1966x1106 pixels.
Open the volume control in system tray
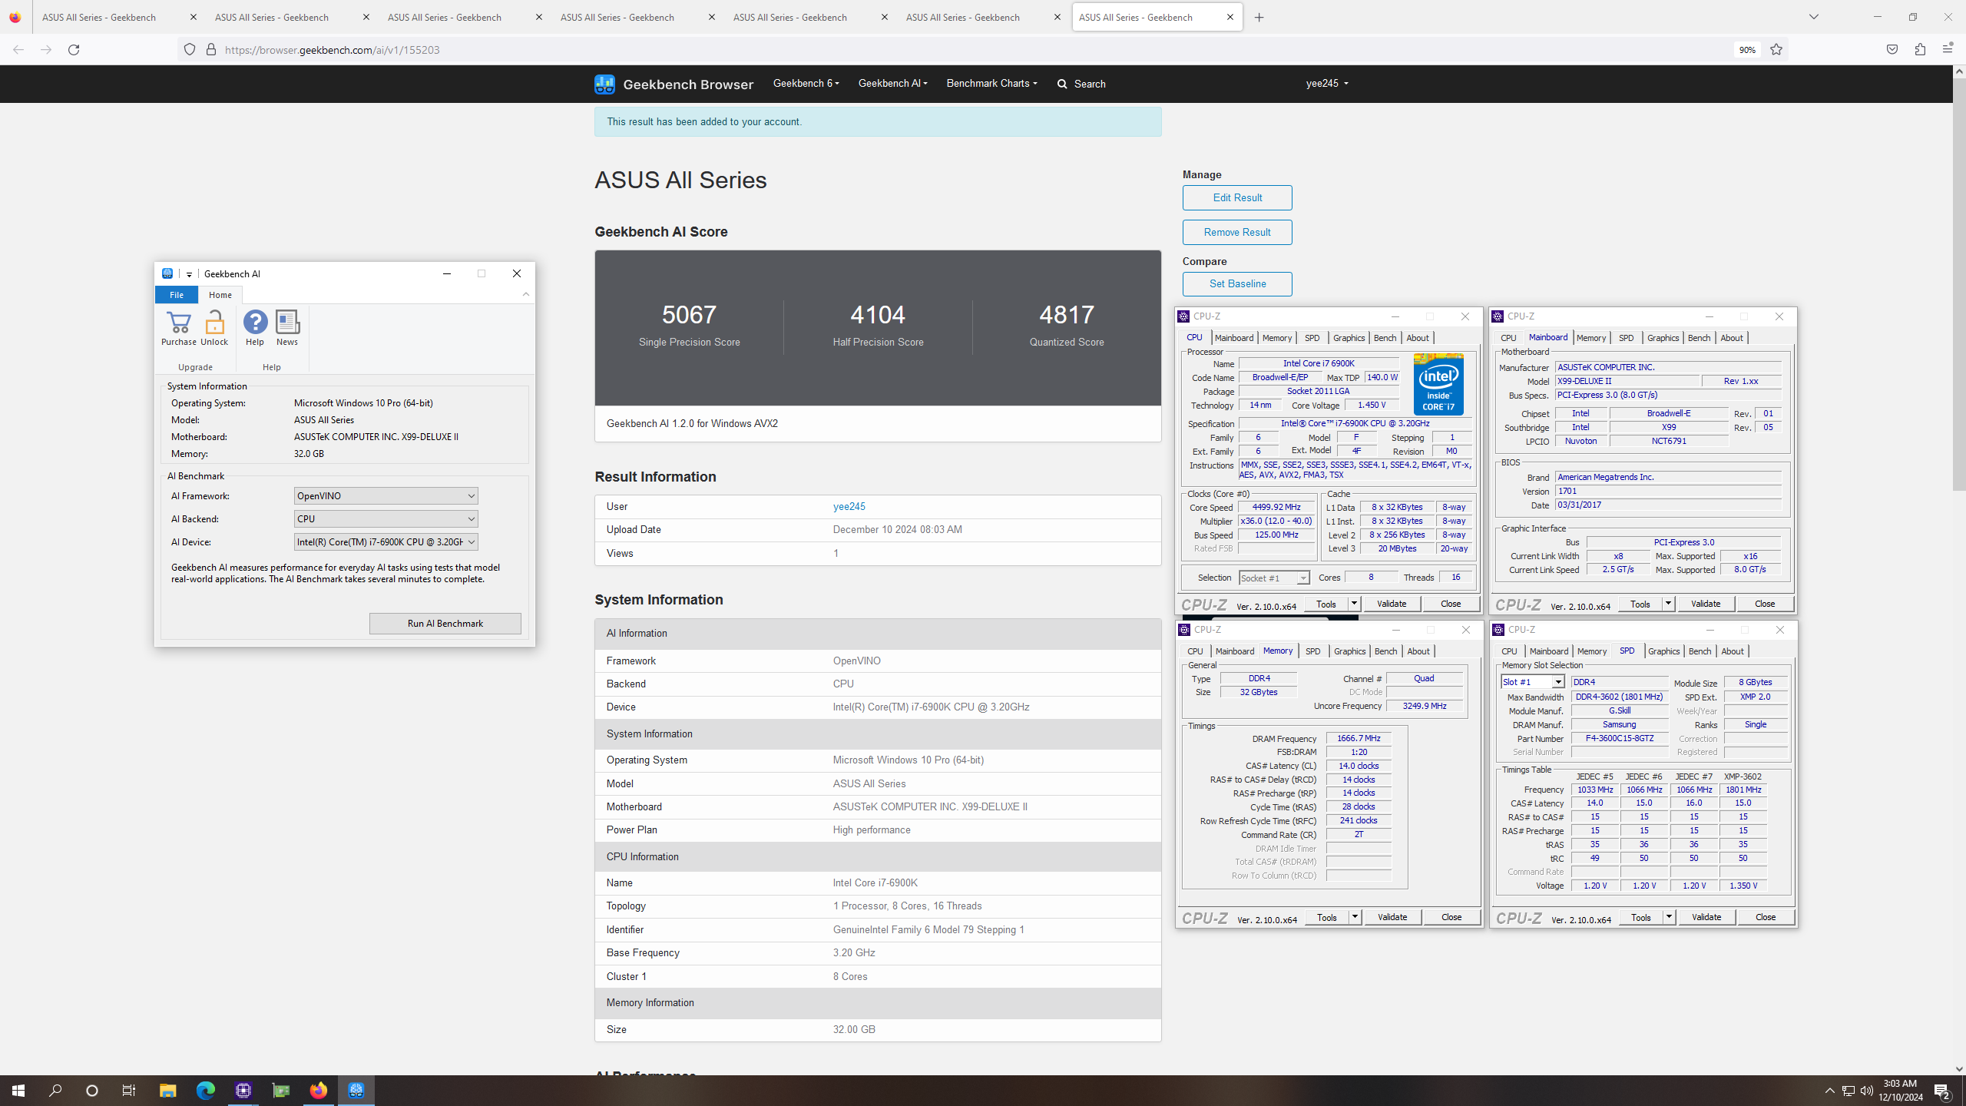point(1867,1091)
